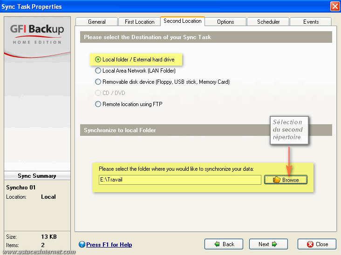Open the Events tab
This screenshot has width=341, height=255.
point(311,22)
